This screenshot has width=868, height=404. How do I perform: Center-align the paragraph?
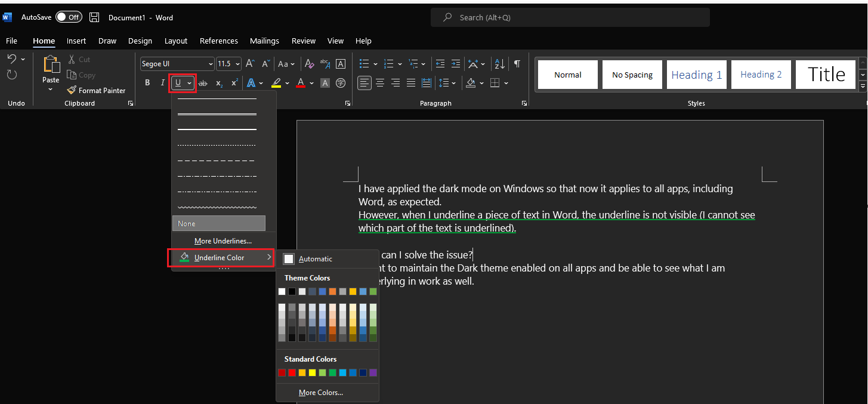(x=380, y=83)
